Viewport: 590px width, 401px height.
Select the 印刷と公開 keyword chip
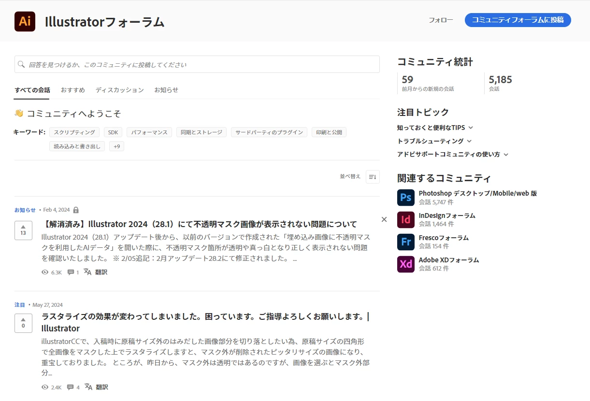click(x=329, y=132)
